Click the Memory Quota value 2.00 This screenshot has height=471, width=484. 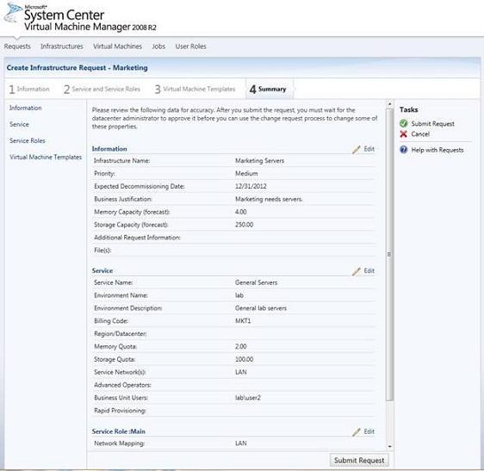click(x=241, y=346)
